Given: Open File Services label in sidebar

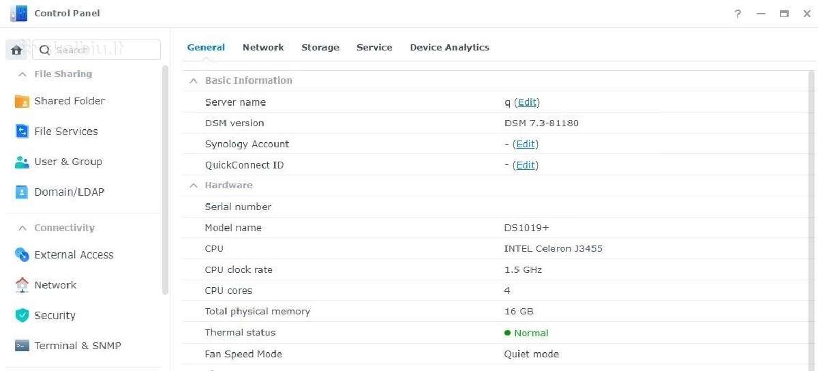Looking at the screenshot, I should click(x=66, y=131).
